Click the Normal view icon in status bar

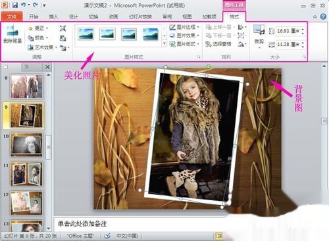click(218, 236)
